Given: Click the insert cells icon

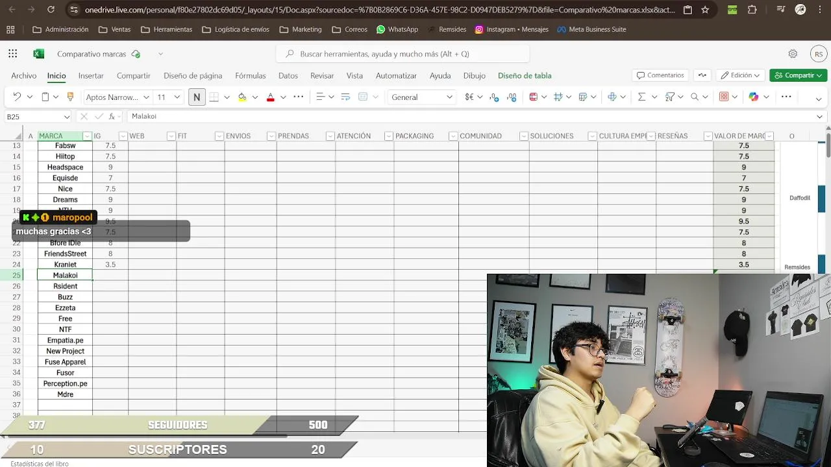Looking at the screenshot, I should pyautogui.click(x=612, y=97).
